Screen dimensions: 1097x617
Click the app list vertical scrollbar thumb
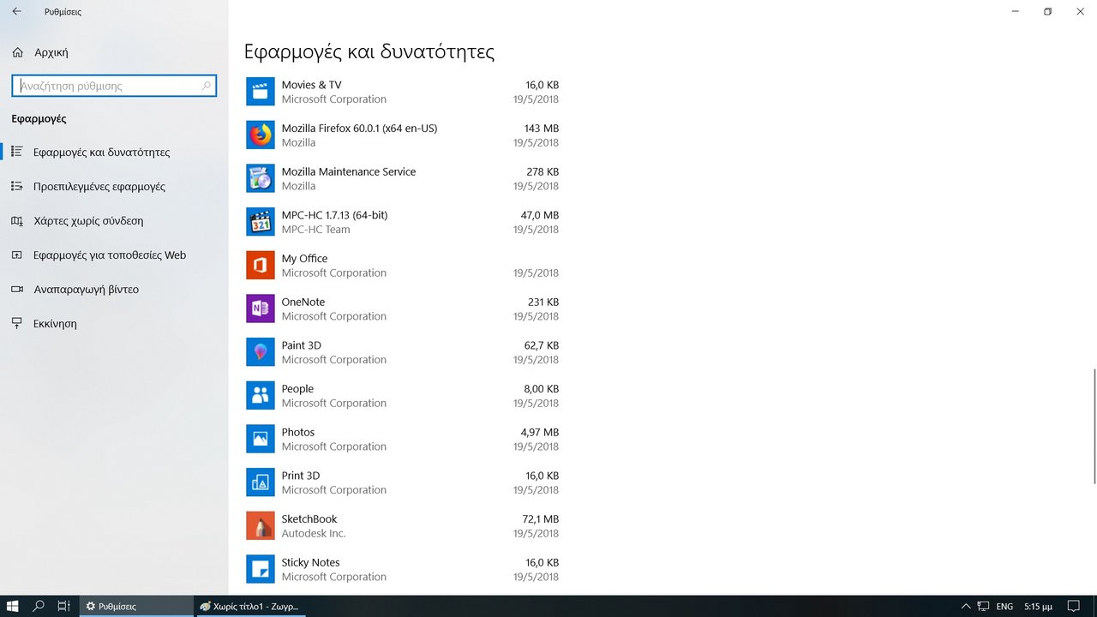coord(1094,426)
